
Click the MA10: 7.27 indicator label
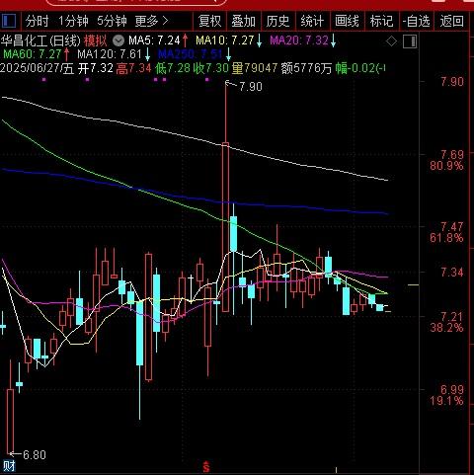pos(225,40)
